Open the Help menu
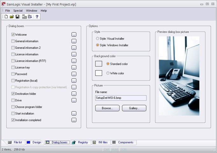The image size is (217, 153). 44,11
